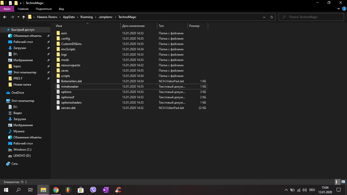Click AppData in the address breadcrumb
The height and width of the screenshot is (195, 347).
69,17
